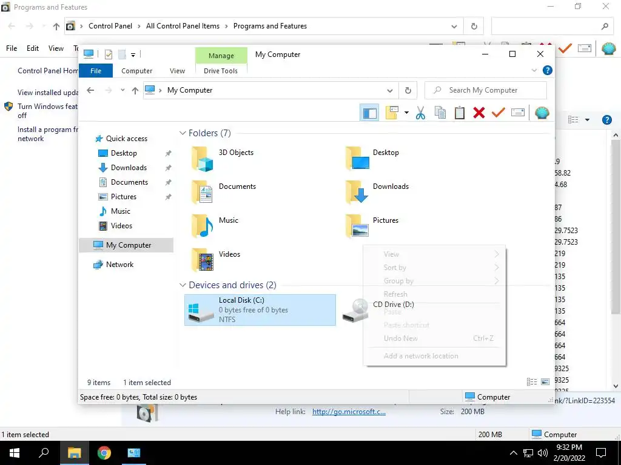Click the new folder icon in My Computer toolbar
The height and width of the screenshot is (465, 621).
392,113
